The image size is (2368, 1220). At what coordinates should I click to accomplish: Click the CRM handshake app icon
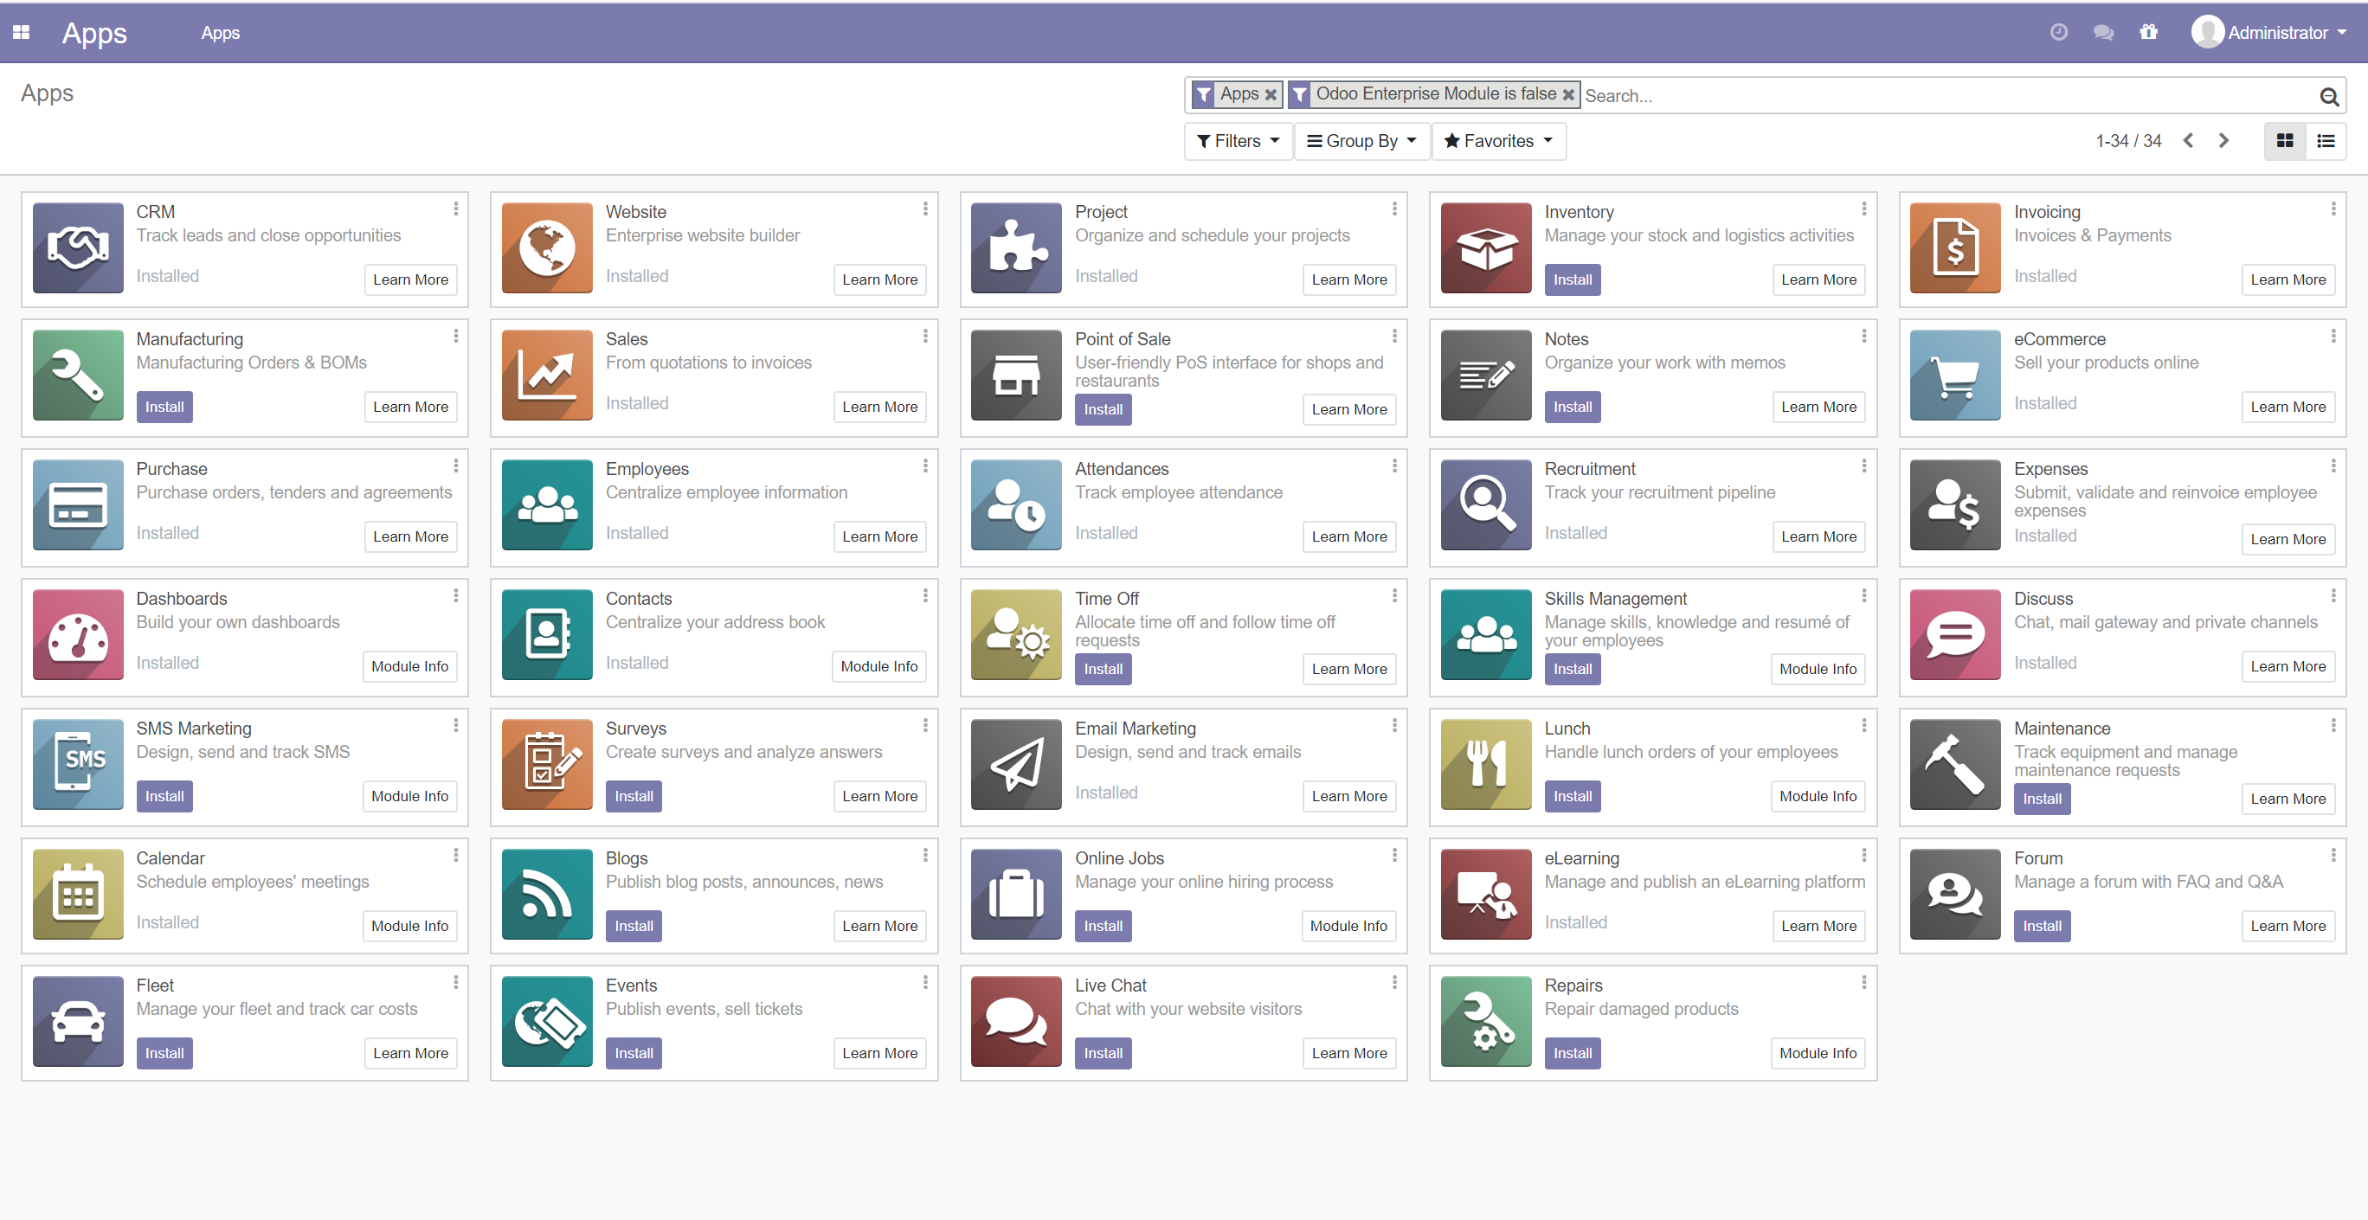78,248
